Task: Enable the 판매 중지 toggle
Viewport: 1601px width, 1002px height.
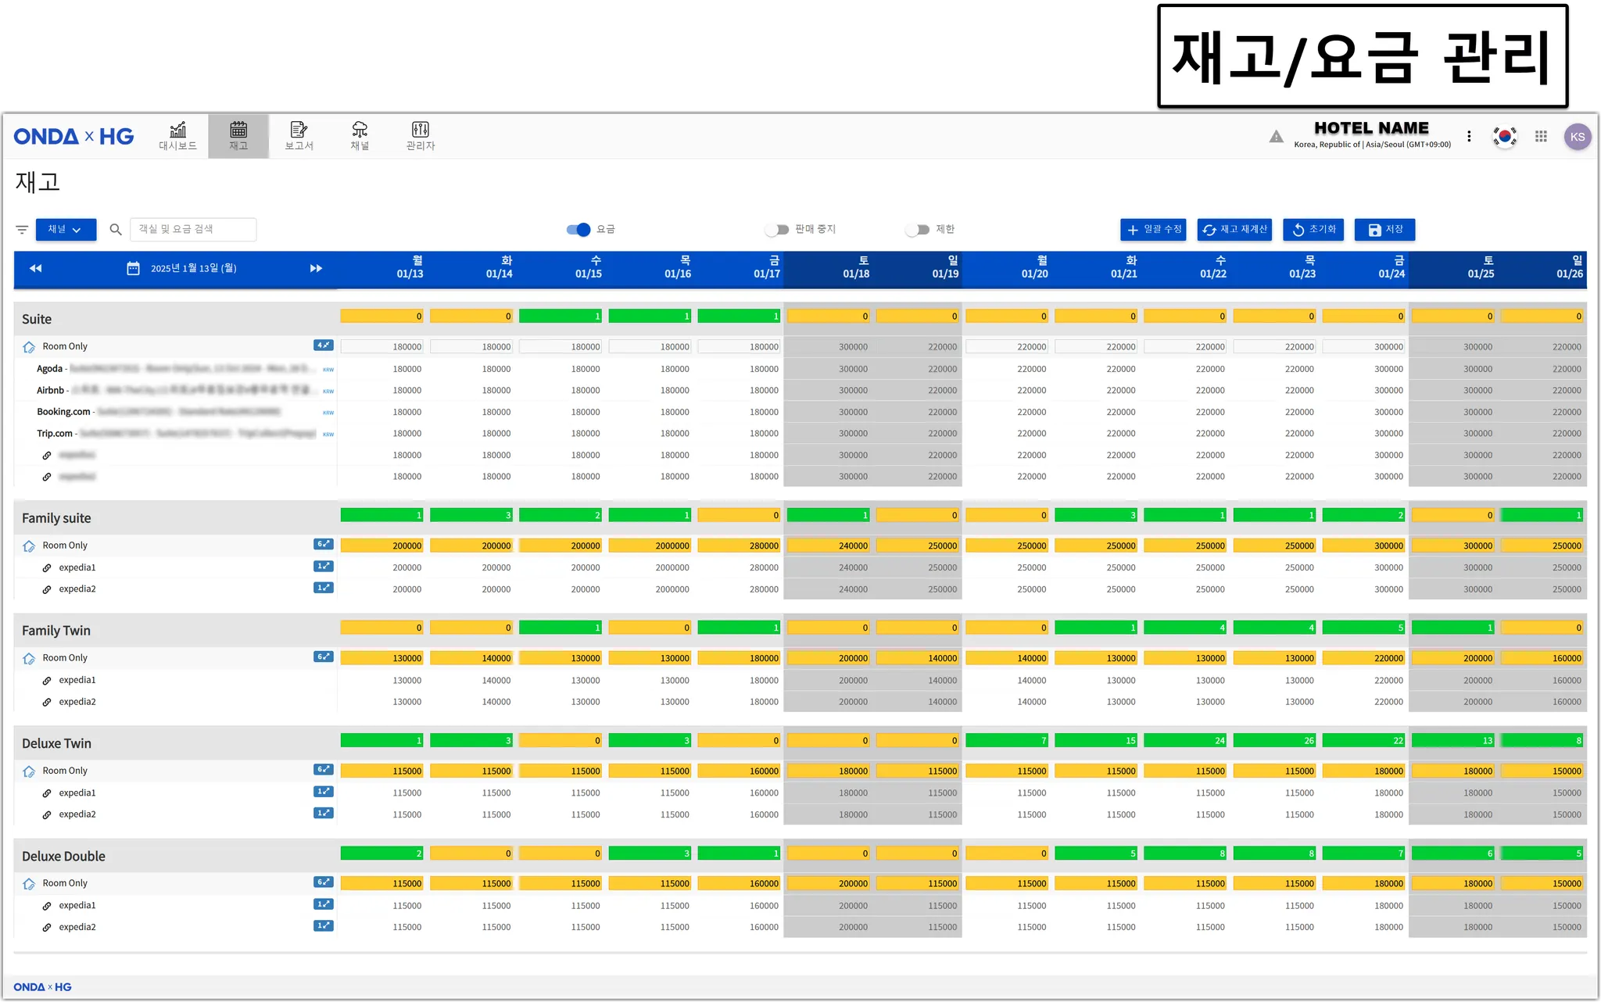Action: (776, 230)
